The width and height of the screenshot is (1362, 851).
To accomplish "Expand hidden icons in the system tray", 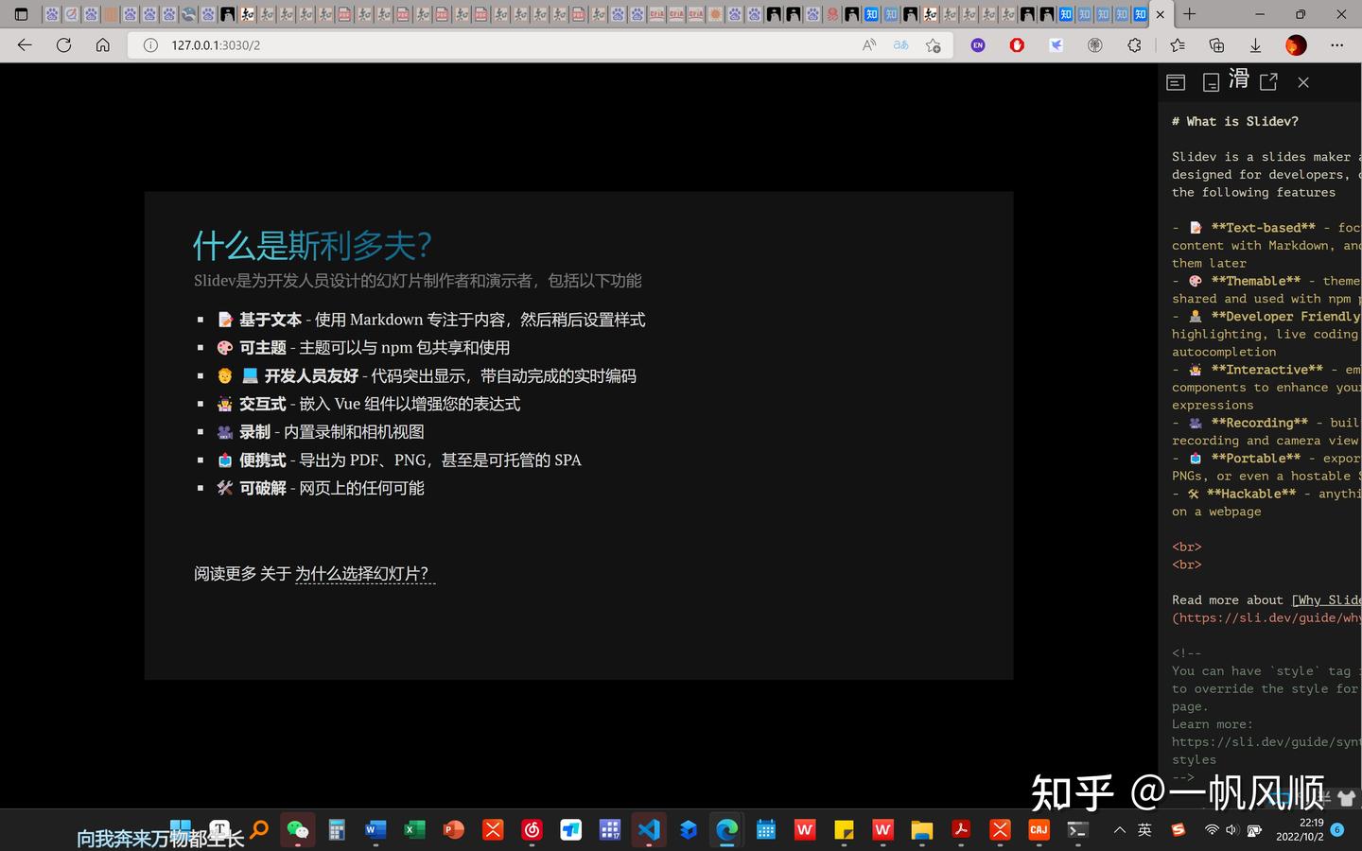I will coord(1118,829).
